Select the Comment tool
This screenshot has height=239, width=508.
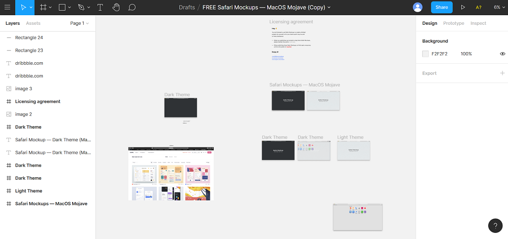pos(132,8)
